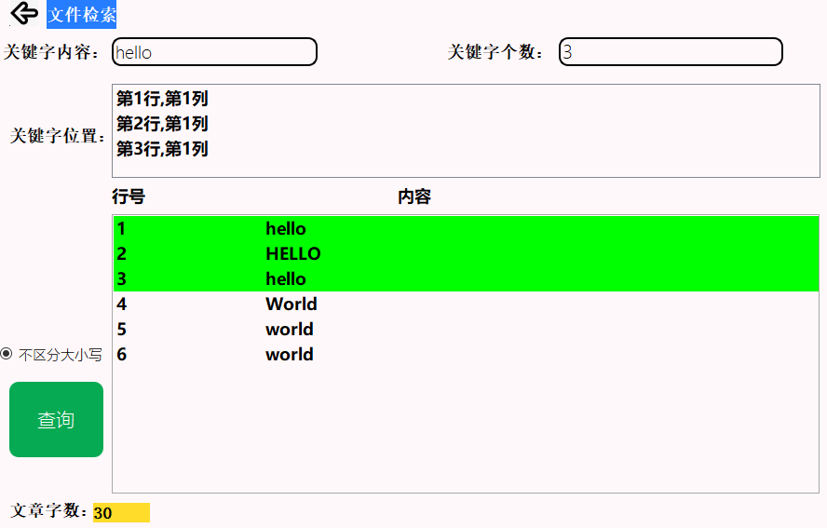Image resolution: width=827 pixels, height=528 pixels.
Task: Click the 内容 column header
Action: tap(414, 196)
